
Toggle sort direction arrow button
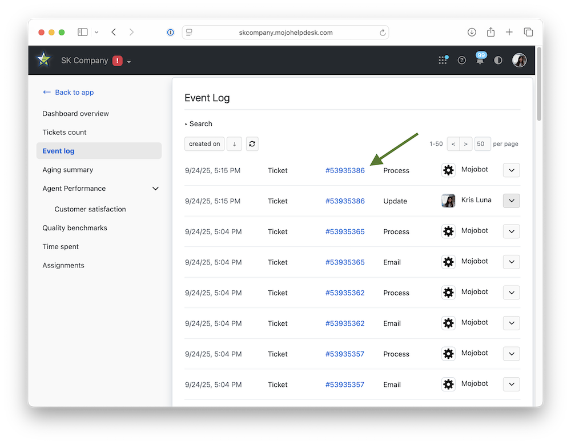(234, 144)
